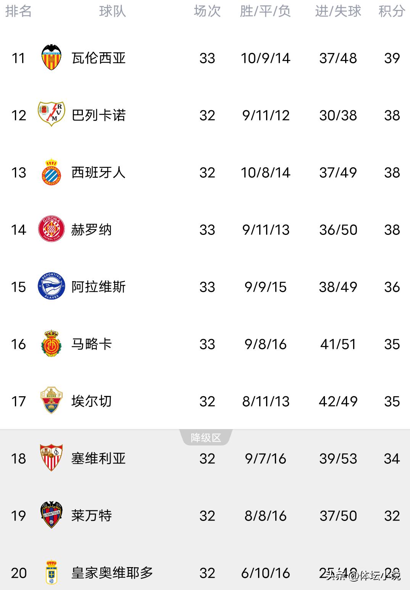
Task: Click team name 塞维利亚
Action: point(98,458)
